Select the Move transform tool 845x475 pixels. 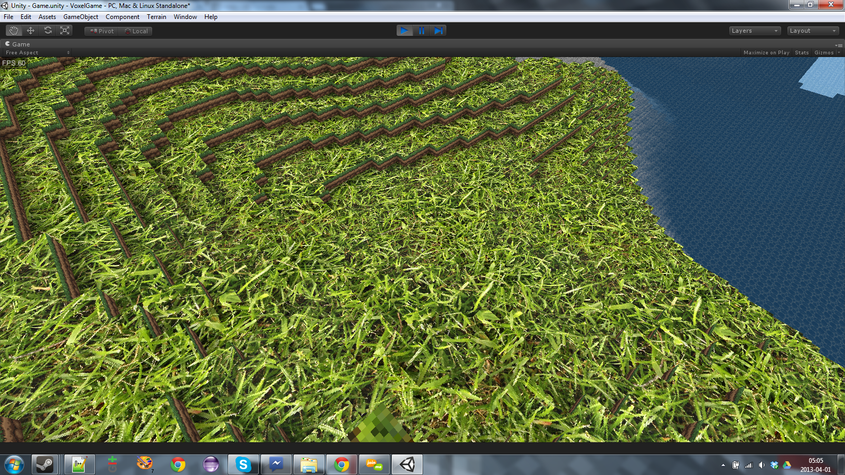(31, 31)
